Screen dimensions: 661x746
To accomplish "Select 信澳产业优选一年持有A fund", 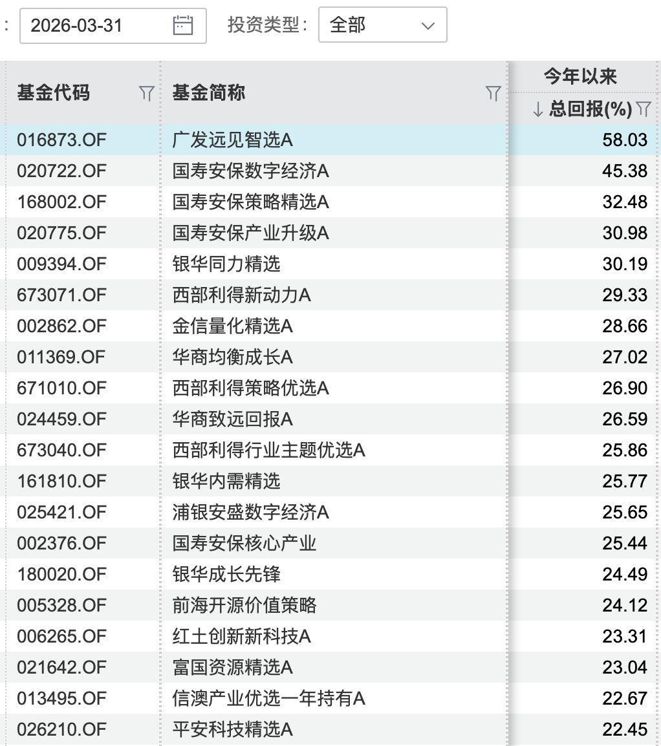I will pyautogui.click(x=268, y=698).
